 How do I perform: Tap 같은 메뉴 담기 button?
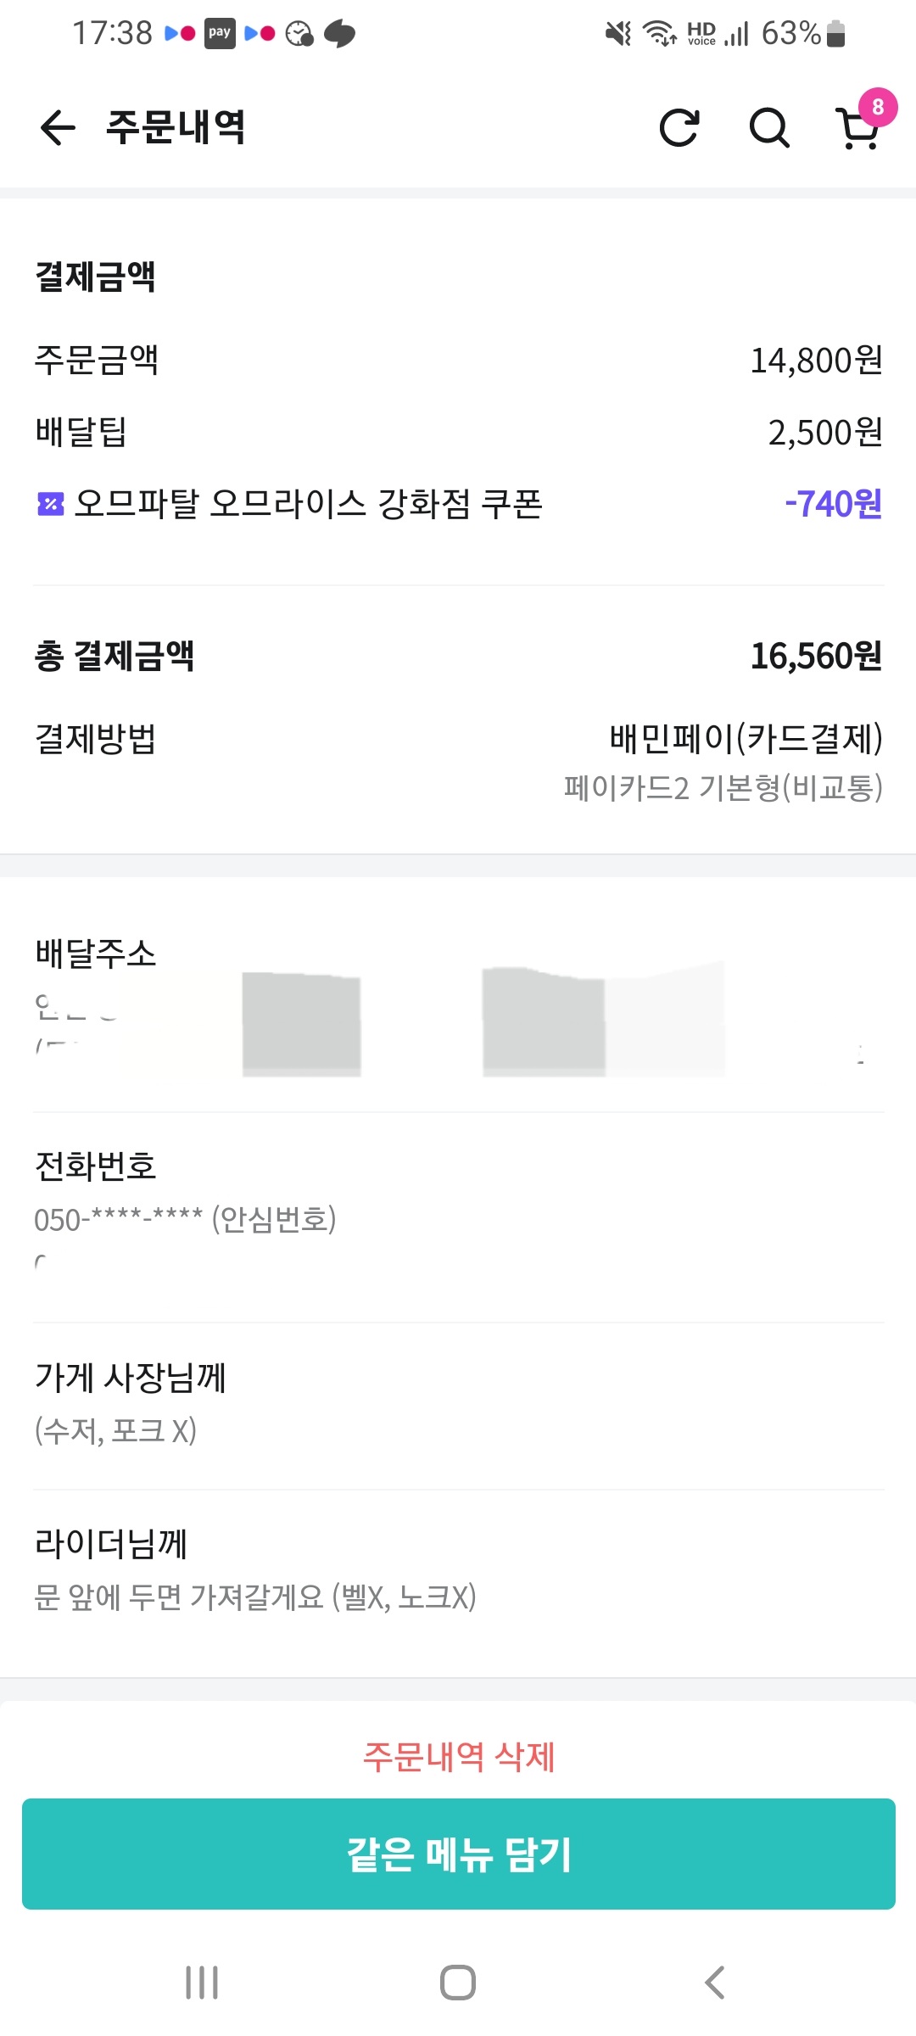pos(459,1854)
